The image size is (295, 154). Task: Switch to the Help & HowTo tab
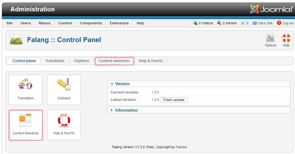pos(151,61)
